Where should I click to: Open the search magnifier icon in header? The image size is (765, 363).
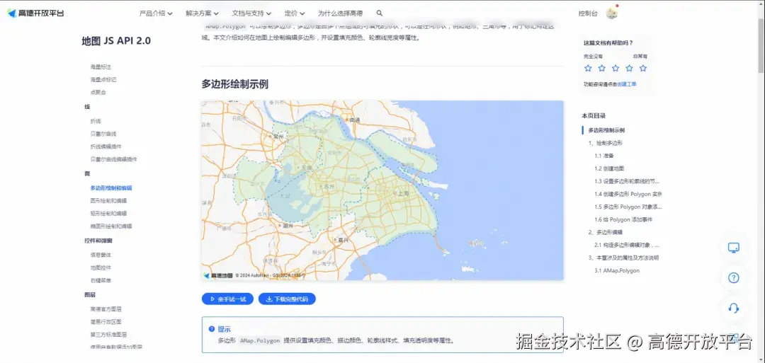[x=380, y=13]
